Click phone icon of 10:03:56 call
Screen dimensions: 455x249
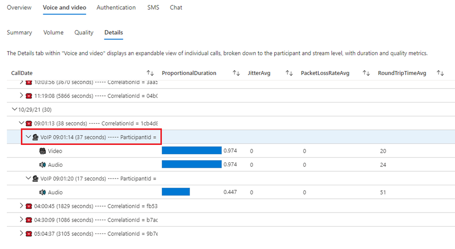pyautogui.click(x=29, y=82)
